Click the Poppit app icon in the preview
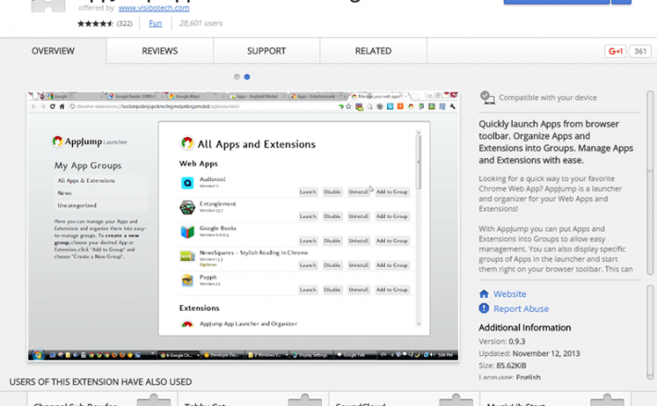Screen dimensions: 657x406 187,280
